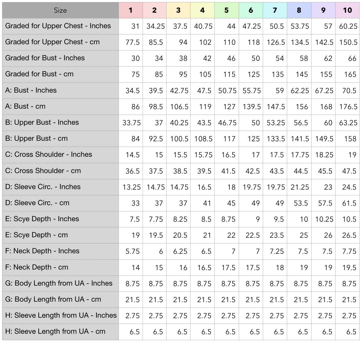Select the size 5 green column header
The height and width of the screenshot is (342, 363).
tap(227, 10)
